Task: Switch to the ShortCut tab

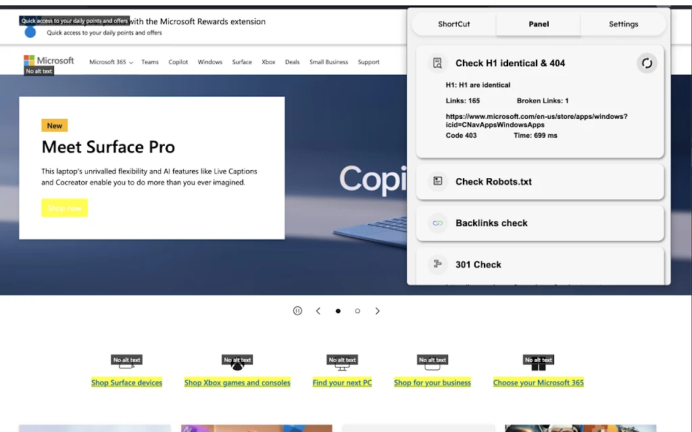Action: tap(453, 24)
